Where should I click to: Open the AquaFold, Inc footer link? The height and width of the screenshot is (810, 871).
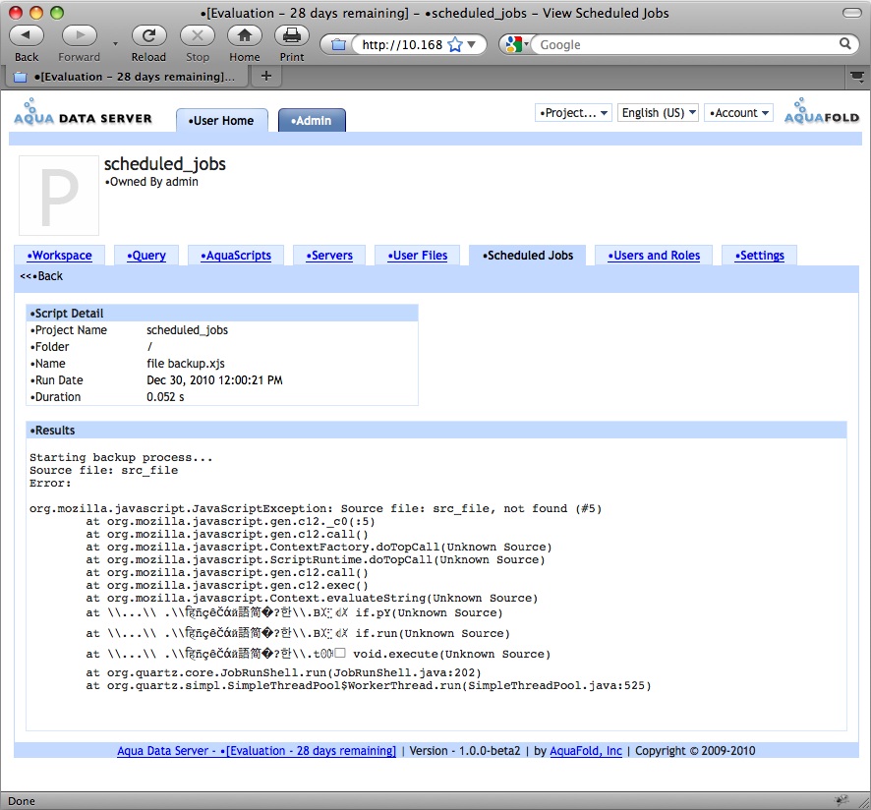[586, 751]
